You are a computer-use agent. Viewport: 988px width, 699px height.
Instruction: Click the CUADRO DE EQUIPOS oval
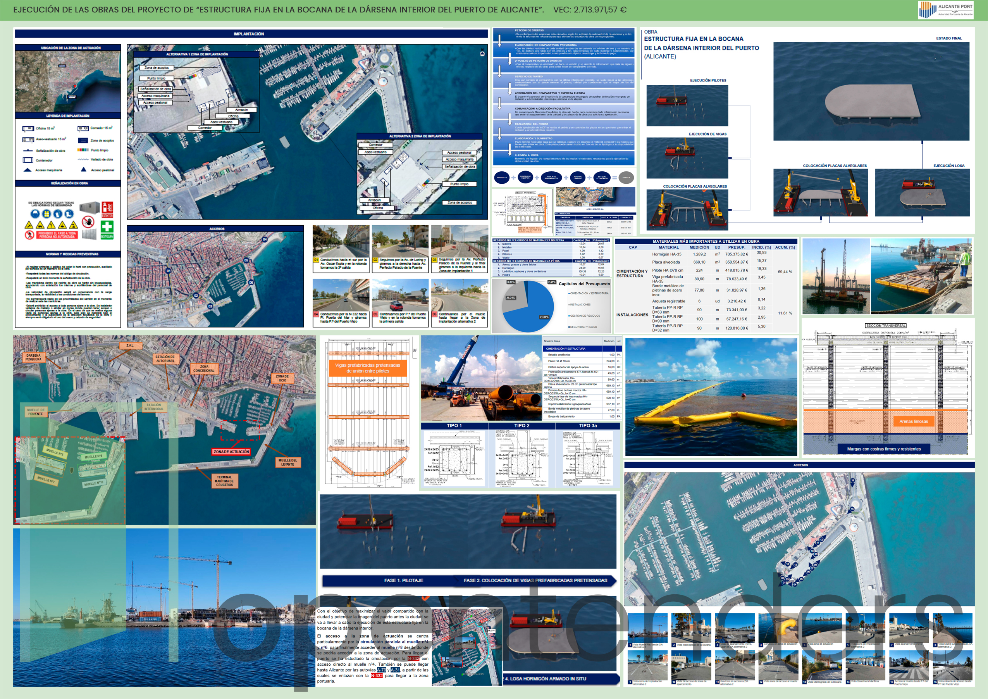(x=525, y=178)
